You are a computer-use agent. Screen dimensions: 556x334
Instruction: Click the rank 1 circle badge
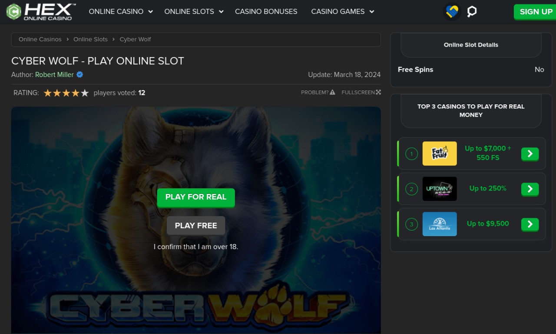[x=411, y=154]
